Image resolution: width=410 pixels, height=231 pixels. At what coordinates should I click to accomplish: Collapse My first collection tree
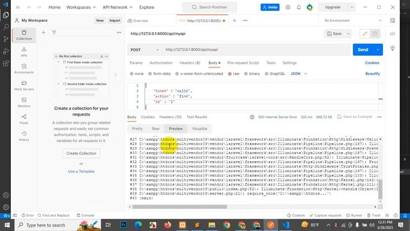pyautogui.click(x=56, y=56)
